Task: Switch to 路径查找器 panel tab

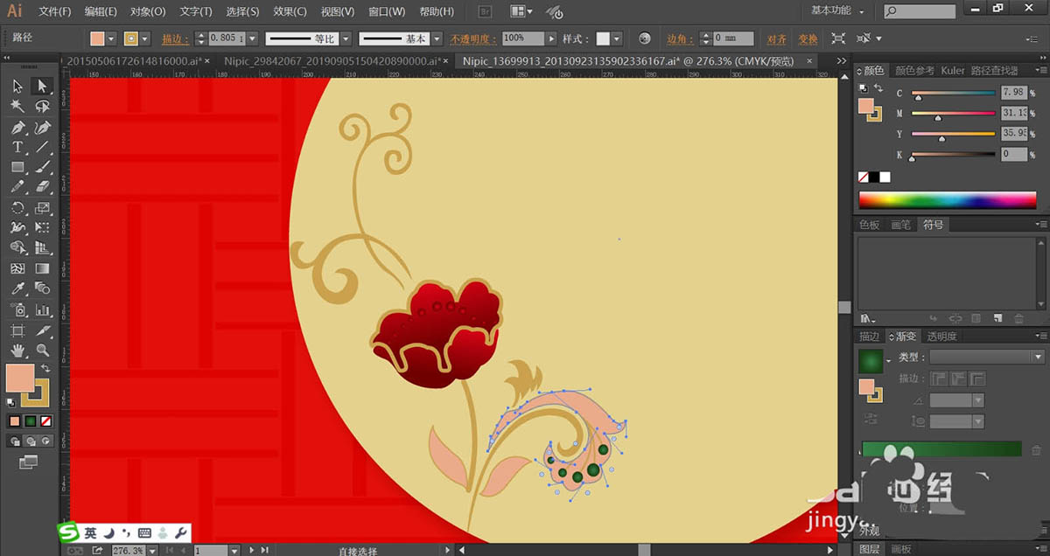Action: tap(995, 70)
